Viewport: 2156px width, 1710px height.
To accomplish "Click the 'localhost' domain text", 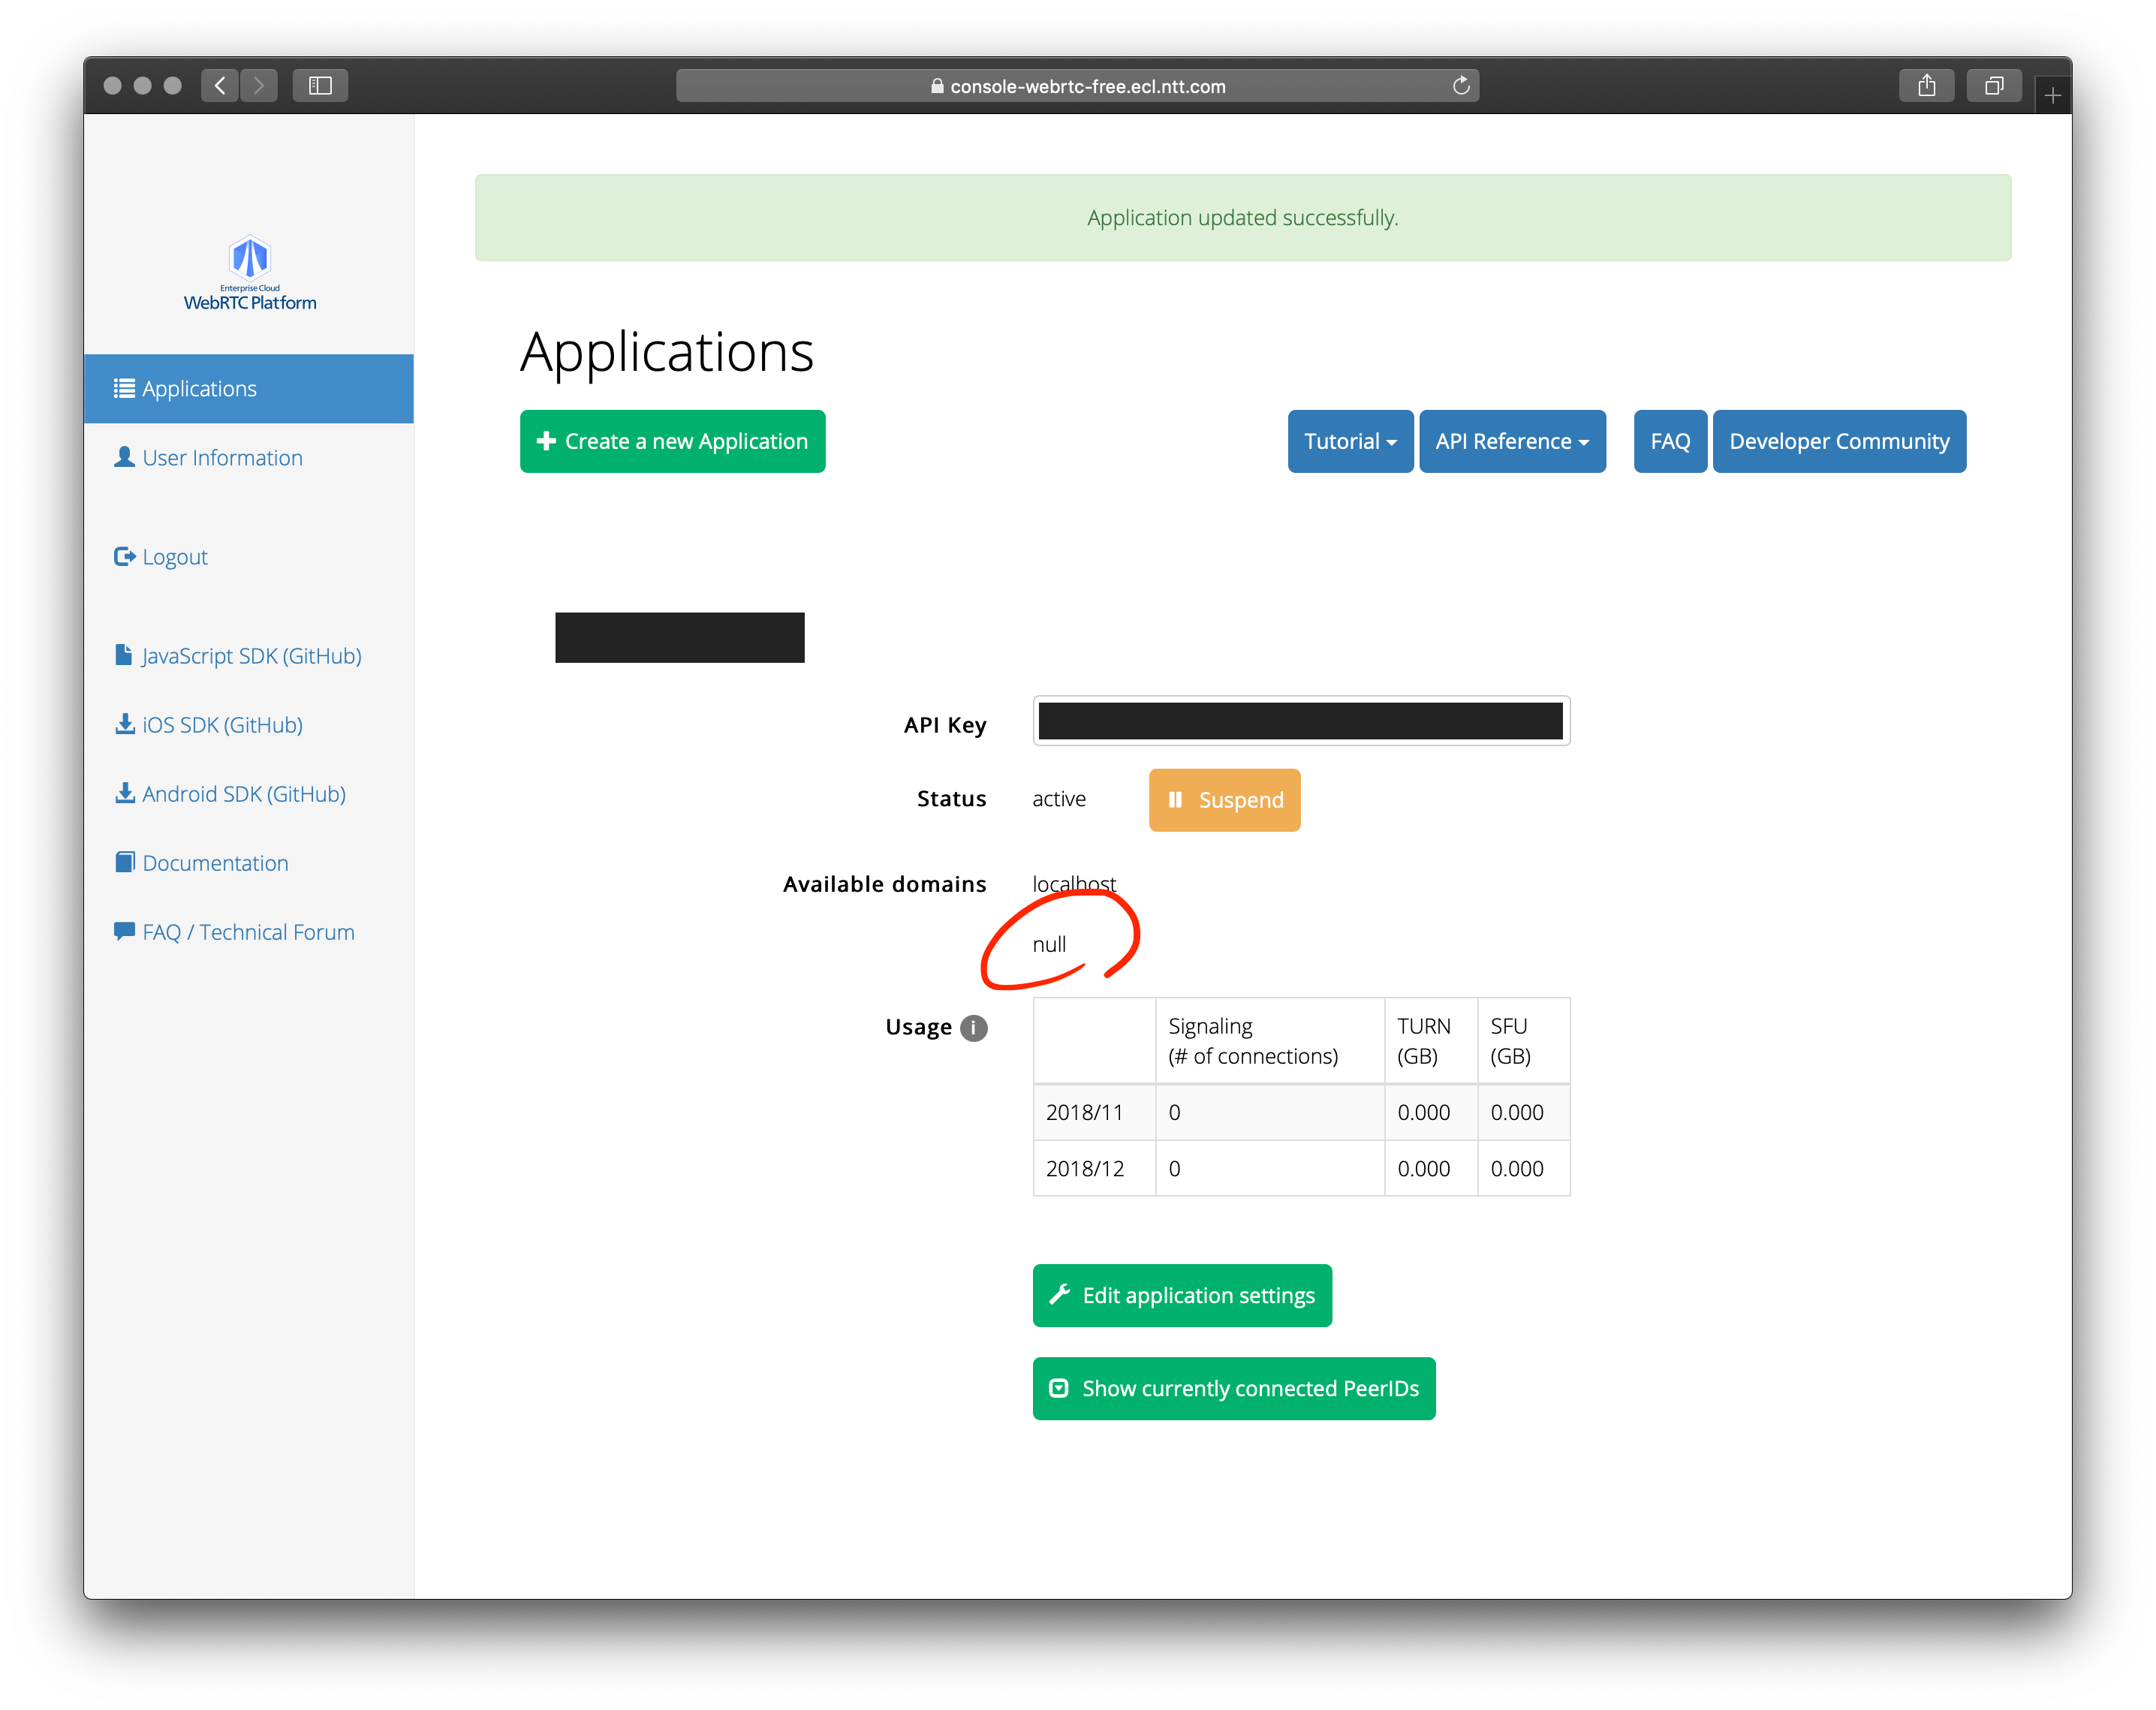I will [1074, 884].
